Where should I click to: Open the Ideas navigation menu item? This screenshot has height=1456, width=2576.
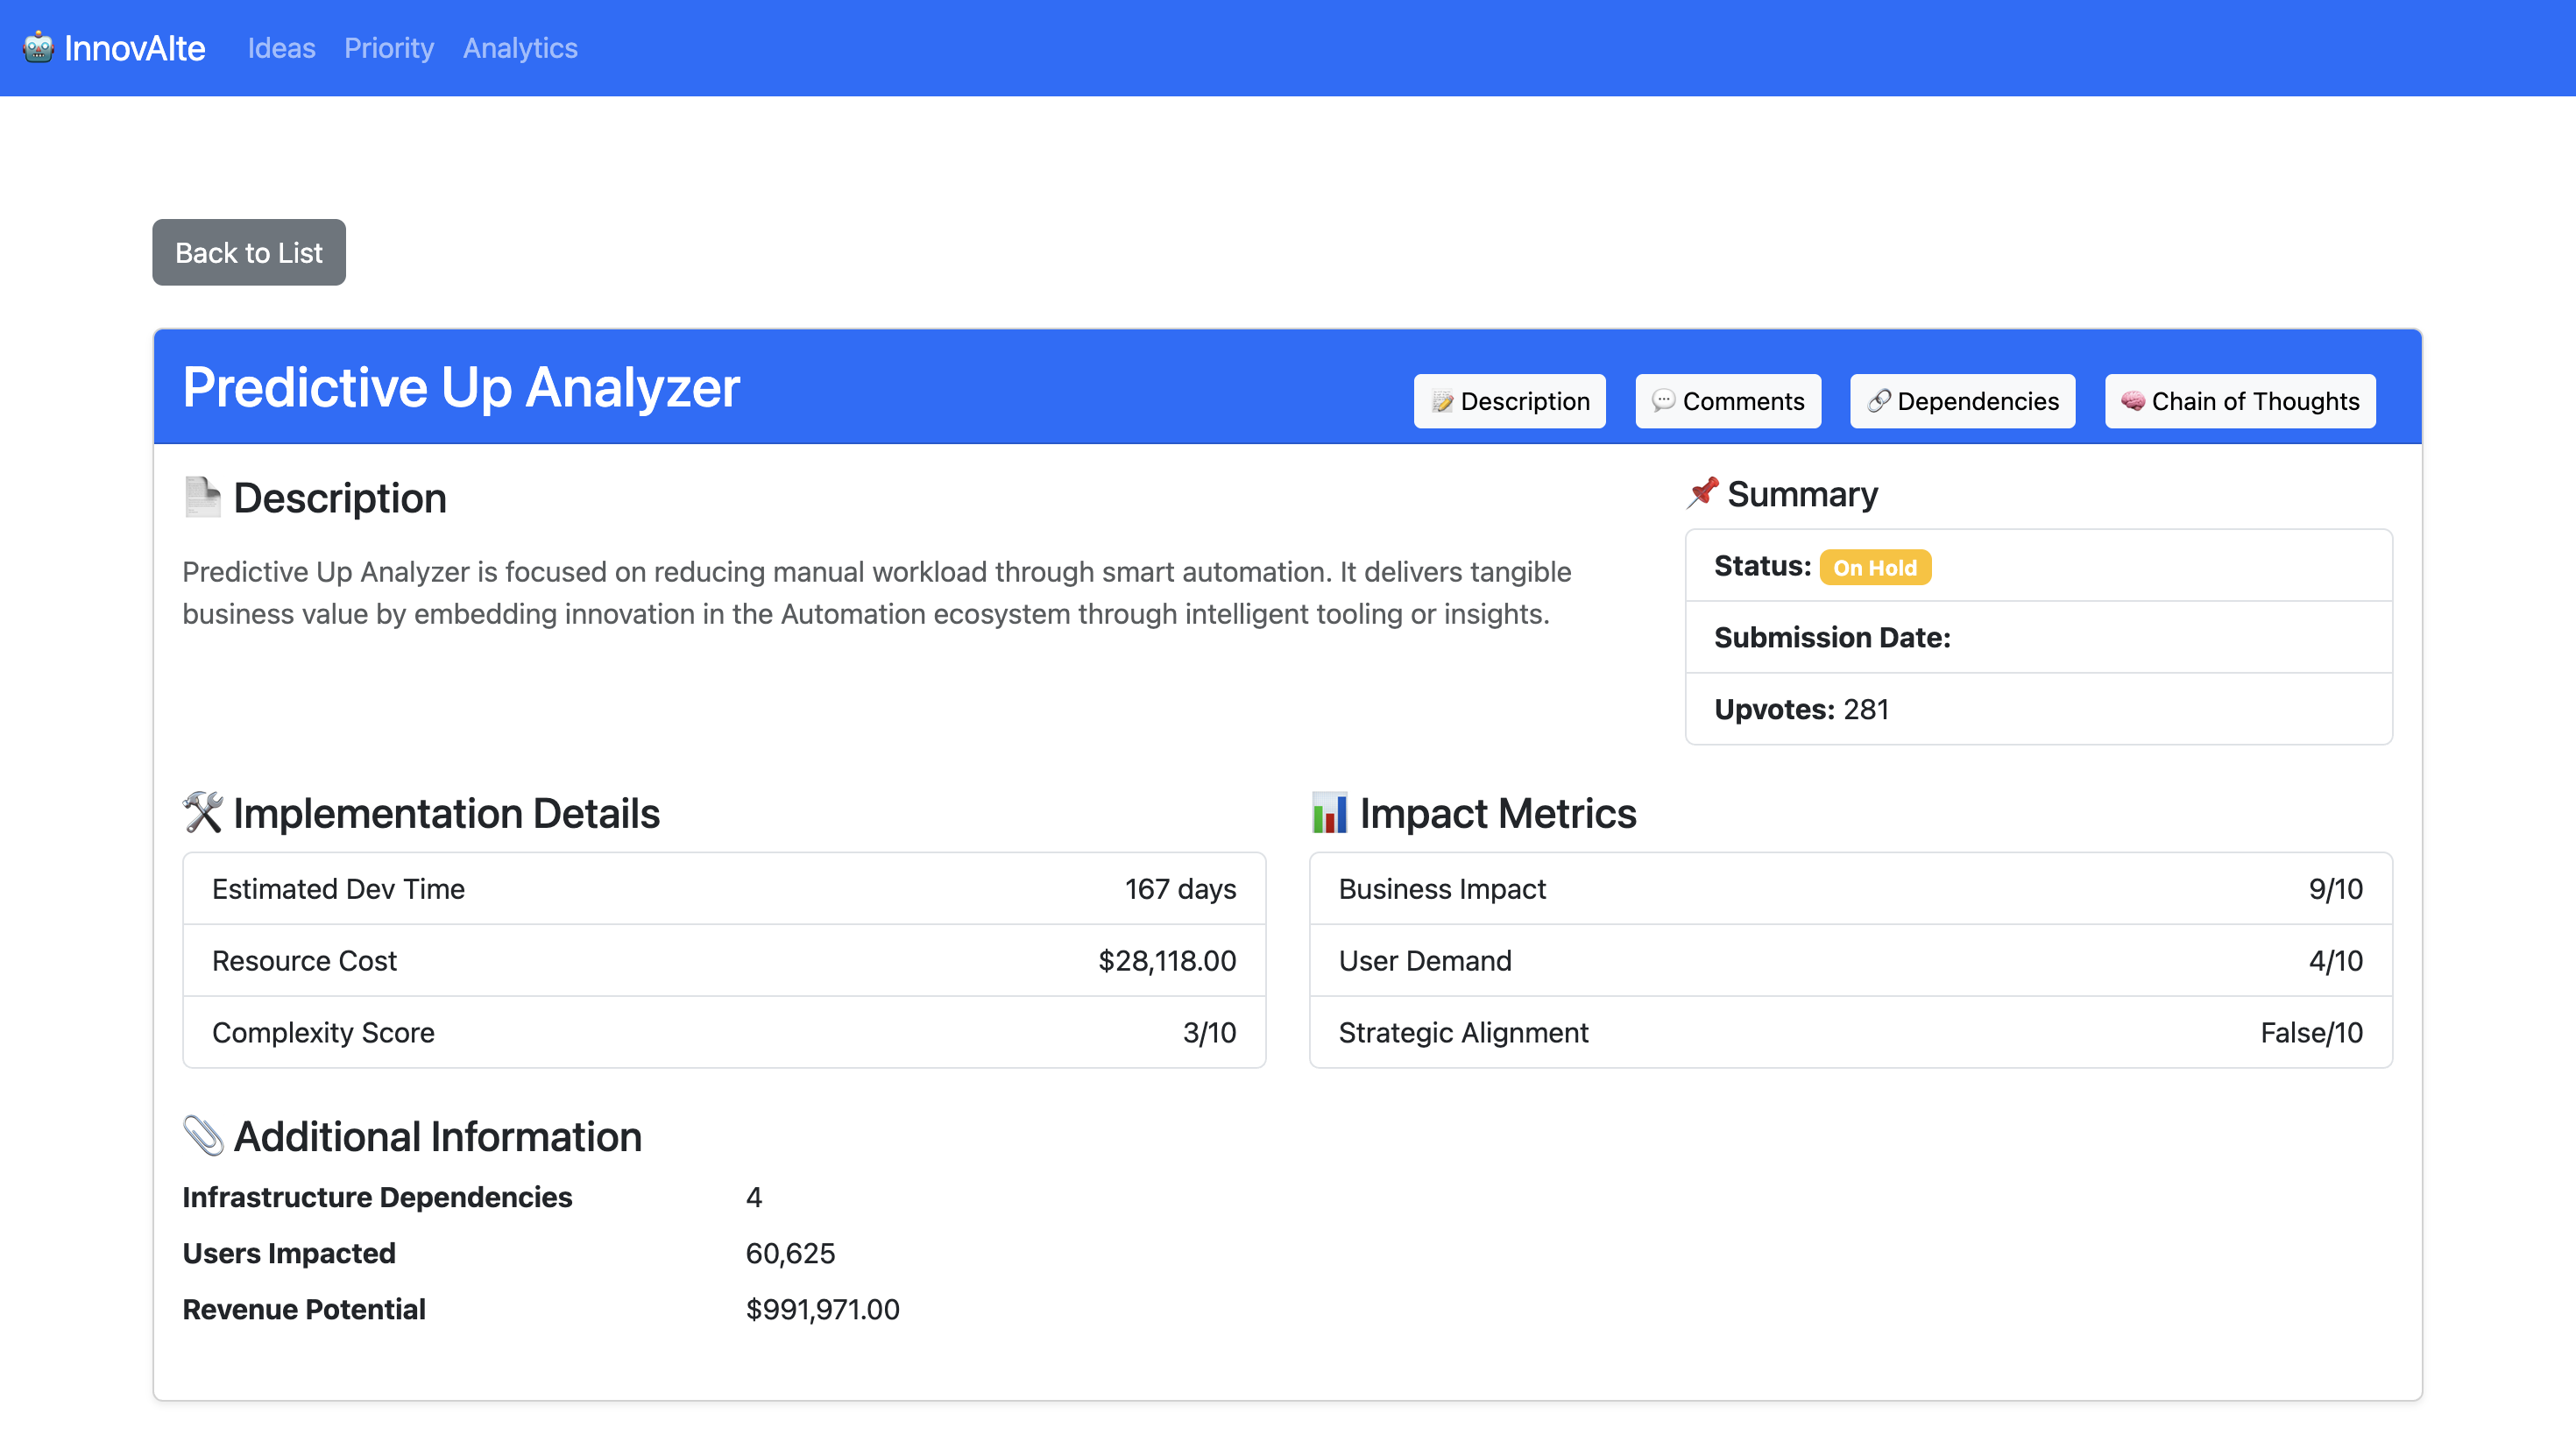(281, 48)
